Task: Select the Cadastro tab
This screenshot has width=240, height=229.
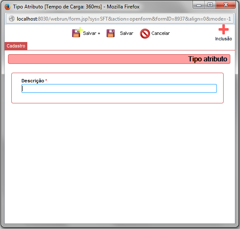Action: pyautogui.click(x=16, y=46)
